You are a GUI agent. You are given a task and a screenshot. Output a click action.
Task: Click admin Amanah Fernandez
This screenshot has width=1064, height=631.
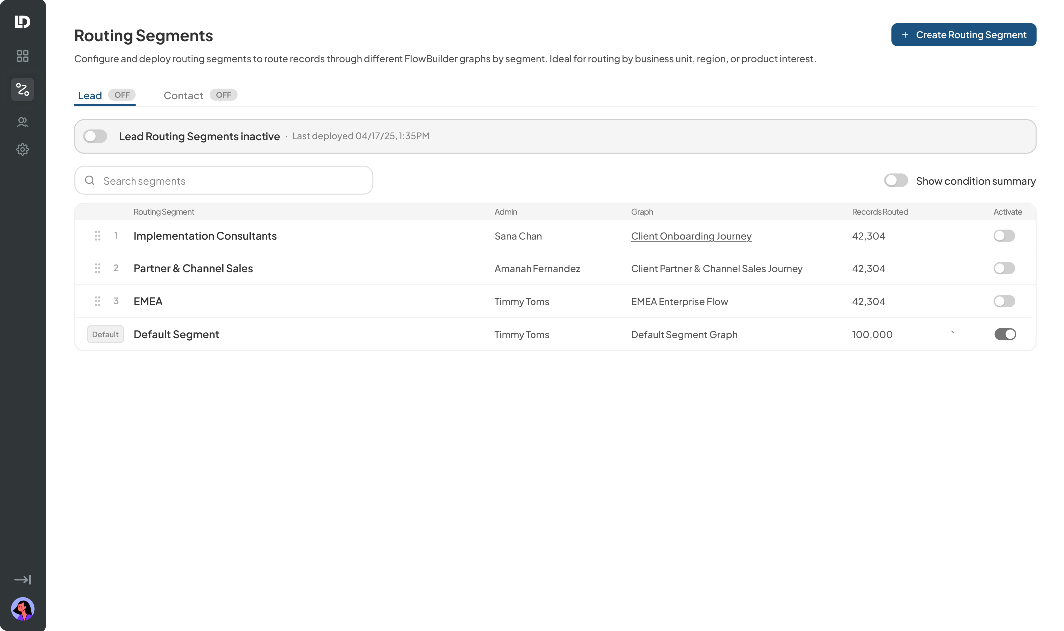537,269
